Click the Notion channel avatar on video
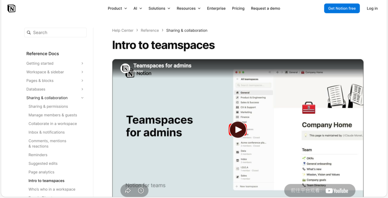Image resolution: width=388 pixels, height=198 pixels. tap(125, 68)
